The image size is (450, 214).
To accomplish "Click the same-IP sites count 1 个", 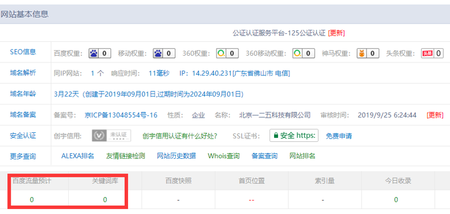I will [x=98, y=73].
